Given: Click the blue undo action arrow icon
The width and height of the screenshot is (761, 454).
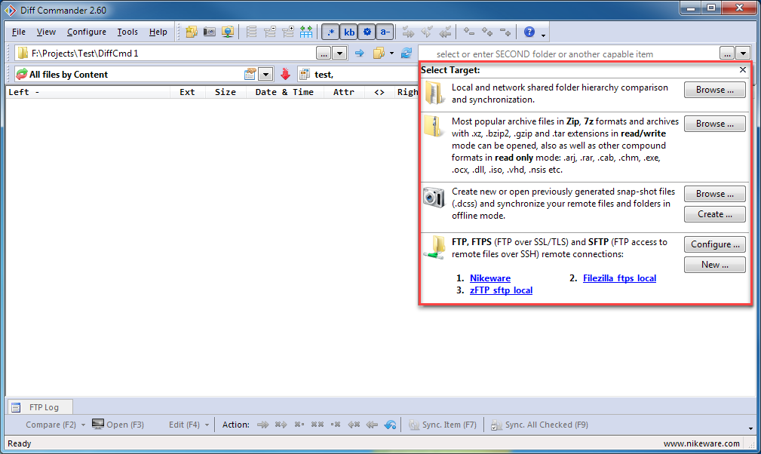Looking at the screenshot, I should pos(390,425).
